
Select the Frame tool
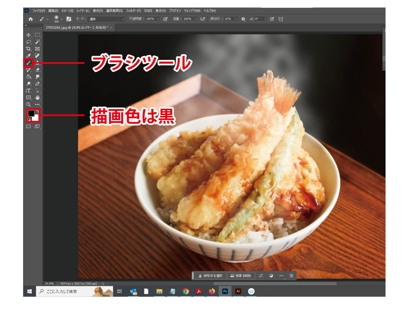click(37, 49)
